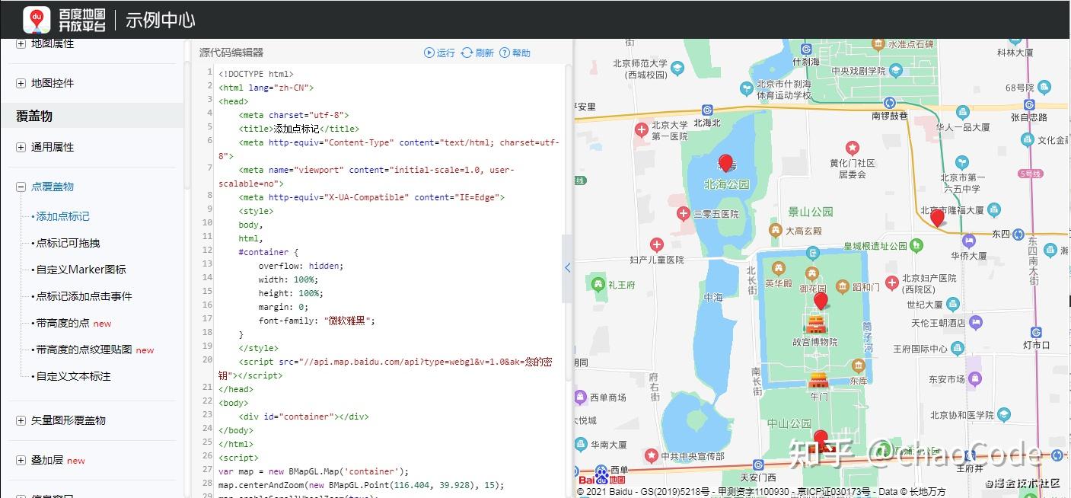
Task: Click the 大高玄殿 landmark icon
Action: click(775, 229)
